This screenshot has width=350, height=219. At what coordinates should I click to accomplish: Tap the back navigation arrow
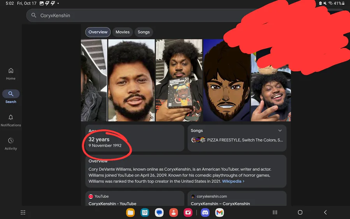pos(325,212)
